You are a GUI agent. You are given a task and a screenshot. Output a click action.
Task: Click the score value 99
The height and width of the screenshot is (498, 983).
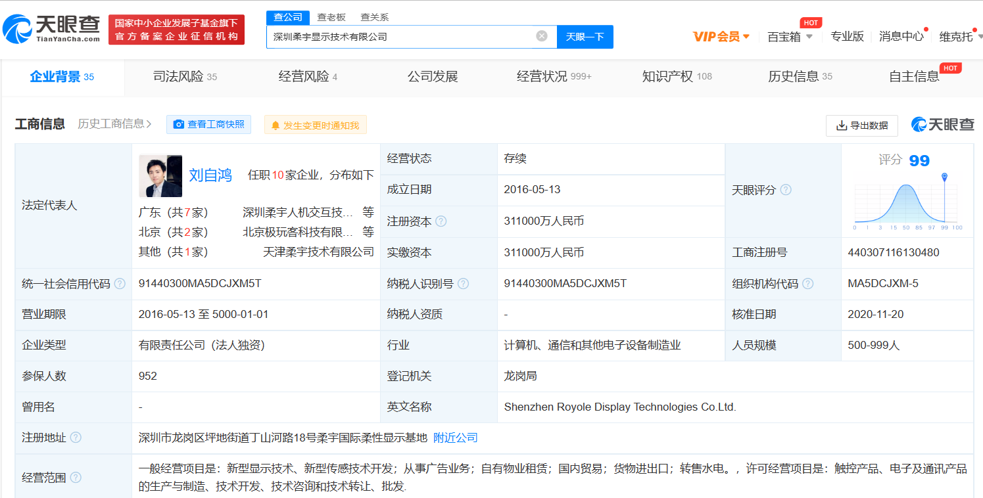pyautogui.click(x=919, y=161)
